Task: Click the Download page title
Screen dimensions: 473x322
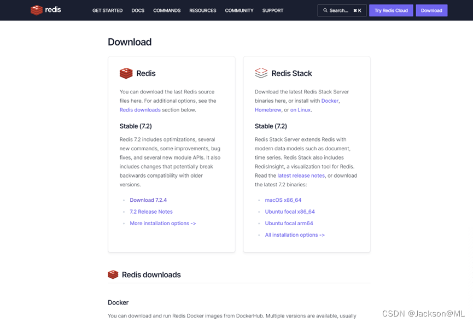Action: pyautogui.click(x=130, y=42)
